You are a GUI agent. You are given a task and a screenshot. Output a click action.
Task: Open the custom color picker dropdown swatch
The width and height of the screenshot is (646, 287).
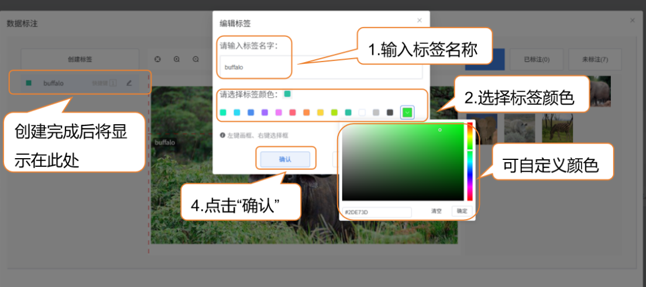407,112
